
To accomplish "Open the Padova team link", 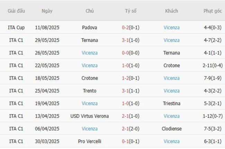I will coord(90,27).
